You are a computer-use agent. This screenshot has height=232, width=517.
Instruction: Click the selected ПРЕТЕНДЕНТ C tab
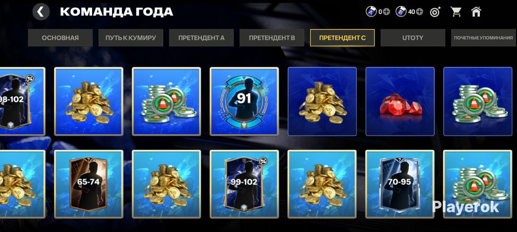(342, 38)
